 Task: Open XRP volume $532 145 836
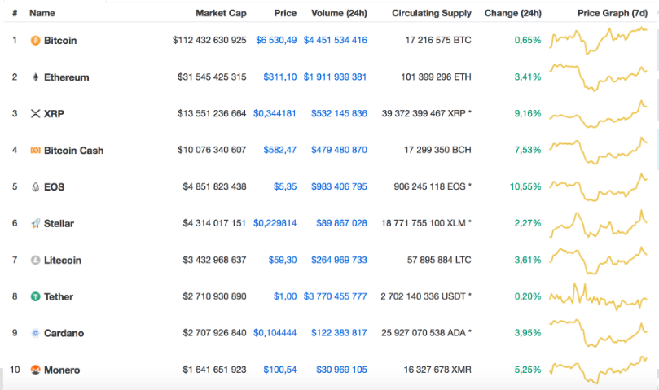click(x=339, y=113)
